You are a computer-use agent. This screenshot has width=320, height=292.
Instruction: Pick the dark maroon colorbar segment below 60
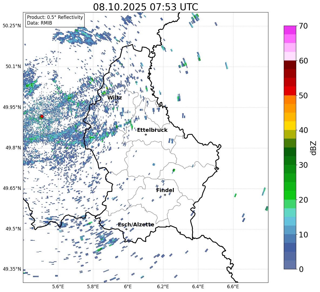pyautogui.click(x=290, y=65)
